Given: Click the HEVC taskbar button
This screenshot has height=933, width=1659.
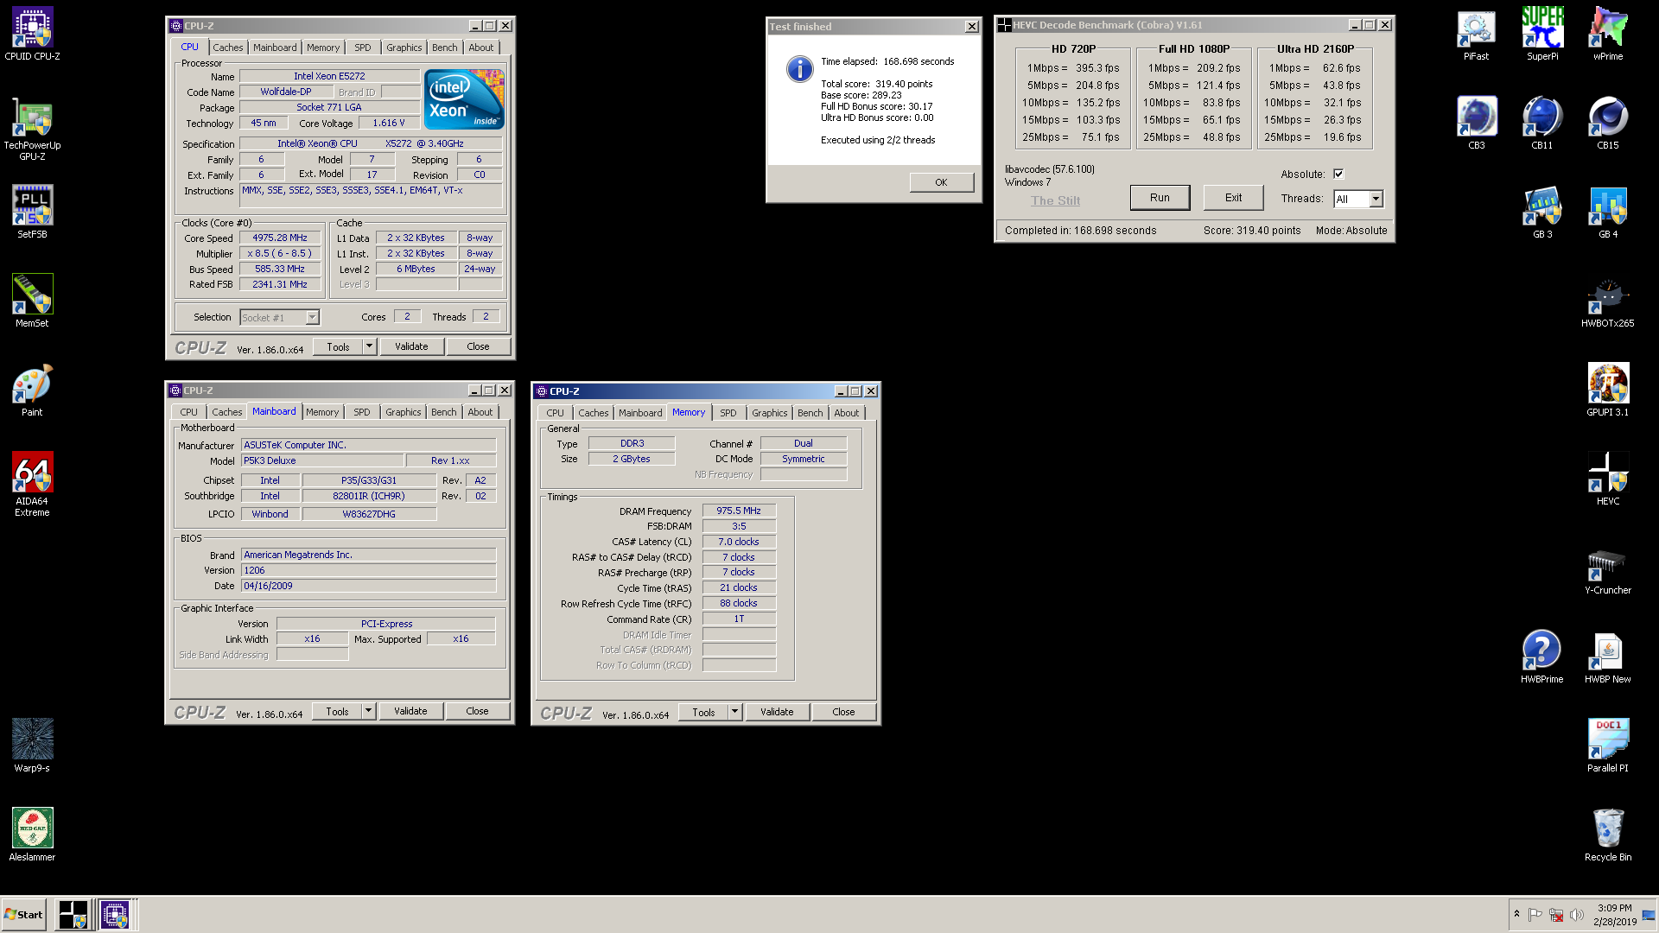Looking at the screenshot, I should point(73,914).
